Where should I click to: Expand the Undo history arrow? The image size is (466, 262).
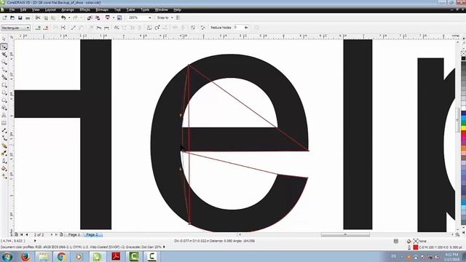tap(69, 17)
